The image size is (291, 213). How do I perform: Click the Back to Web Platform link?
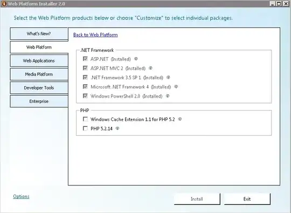click(95, 35)
